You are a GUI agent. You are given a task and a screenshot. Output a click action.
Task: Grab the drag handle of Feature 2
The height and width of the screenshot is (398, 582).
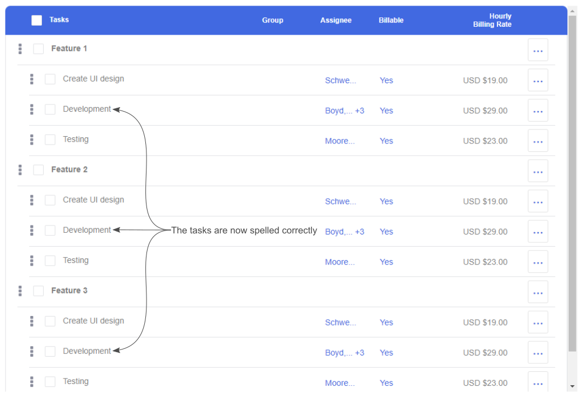click(x=20, y=170)
